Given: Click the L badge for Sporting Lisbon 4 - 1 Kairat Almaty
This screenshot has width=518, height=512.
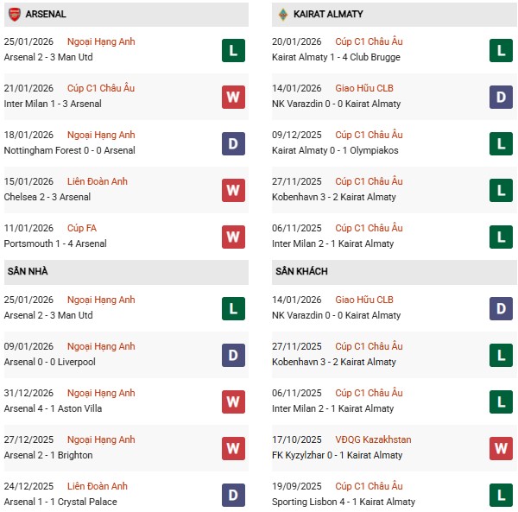Looking at the screenshot, I should [501, 495].
